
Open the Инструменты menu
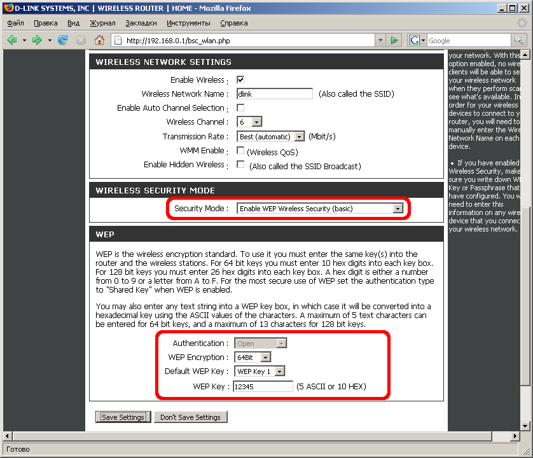click(188, 23)
